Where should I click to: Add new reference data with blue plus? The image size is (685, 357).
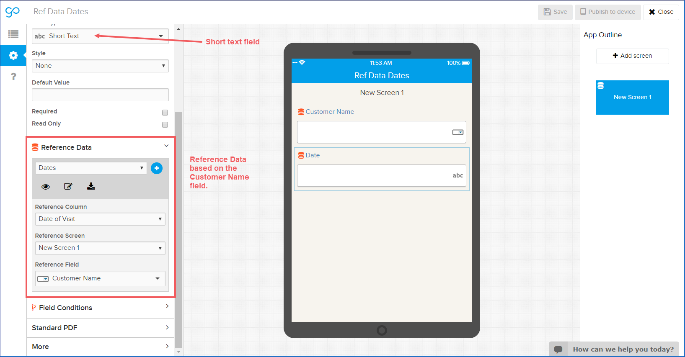[x=157, y=168]
